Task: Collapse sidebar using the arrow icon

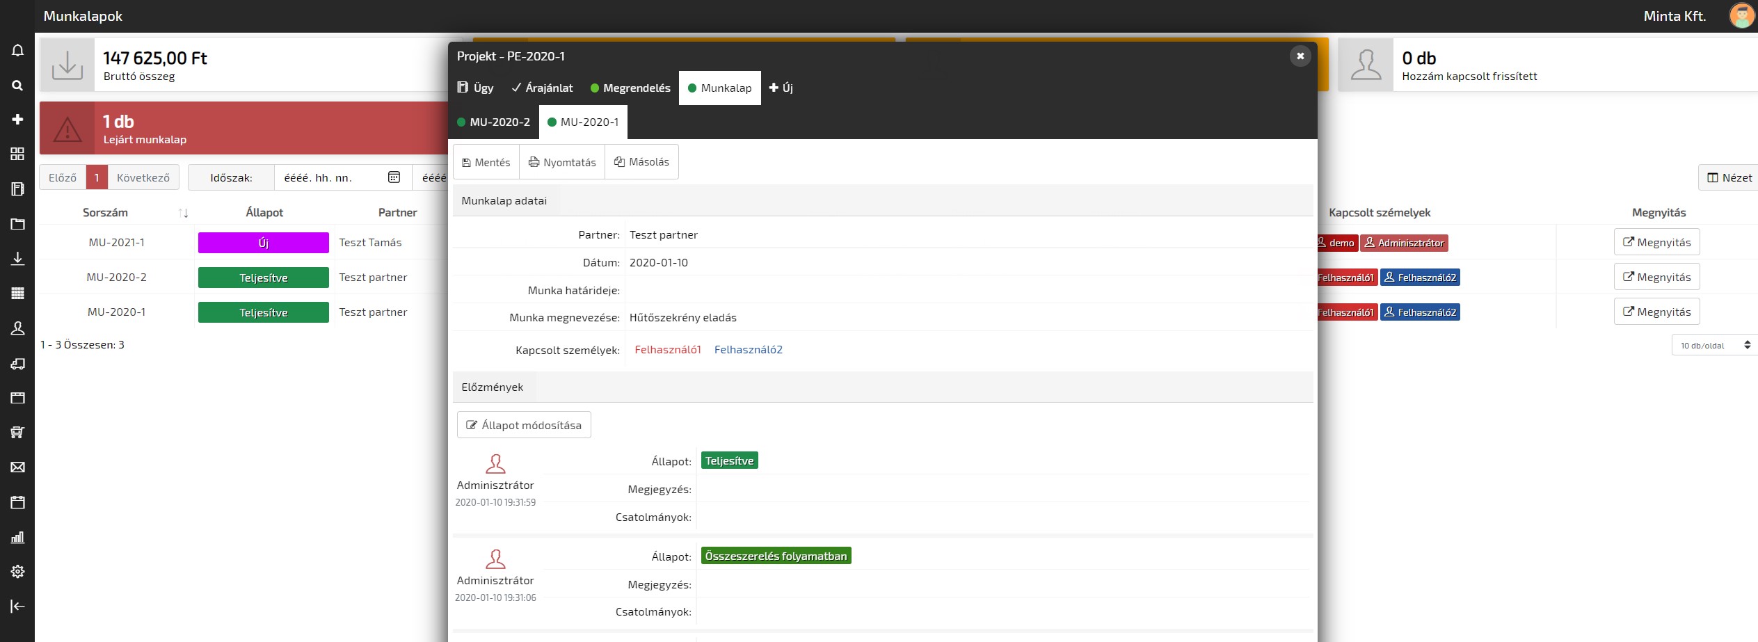Action: pos(17,607)
